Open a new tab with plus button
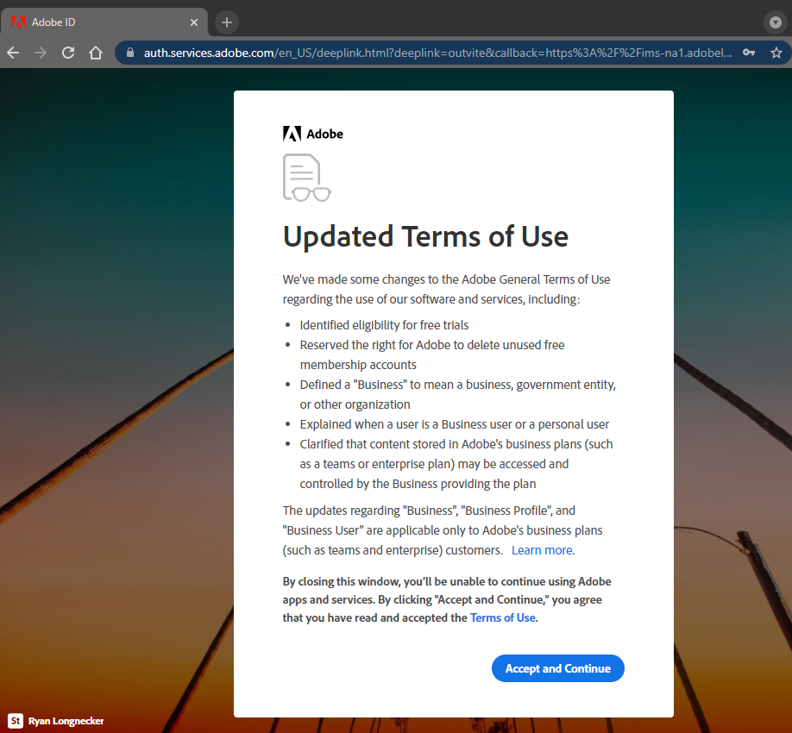 pos(227,22)
